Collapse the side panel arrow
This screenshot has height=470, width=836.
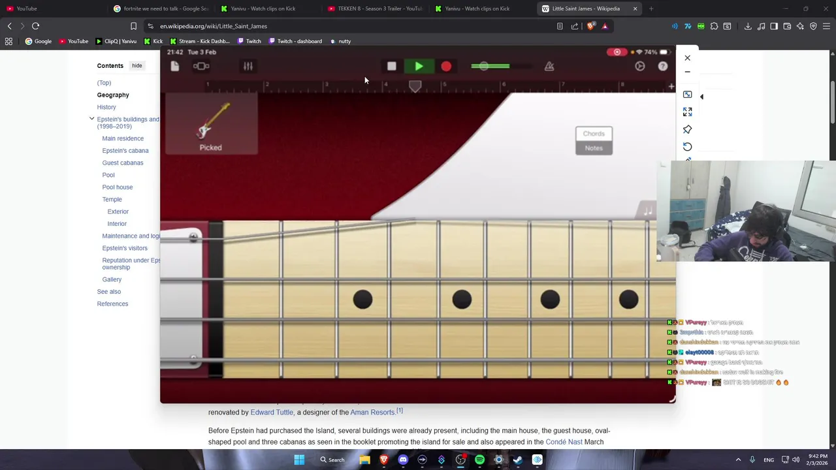701,97
